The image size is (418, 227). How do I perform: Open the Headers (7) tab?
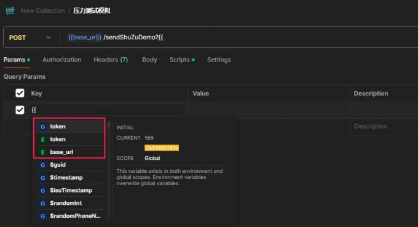click(x=111, y=60)
